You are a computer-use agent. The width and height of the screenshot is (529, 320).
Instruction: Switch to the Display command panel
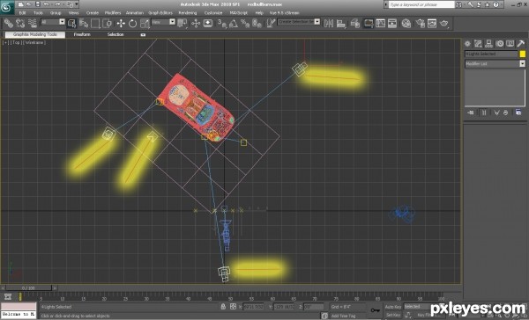click(x=510, y=43)
